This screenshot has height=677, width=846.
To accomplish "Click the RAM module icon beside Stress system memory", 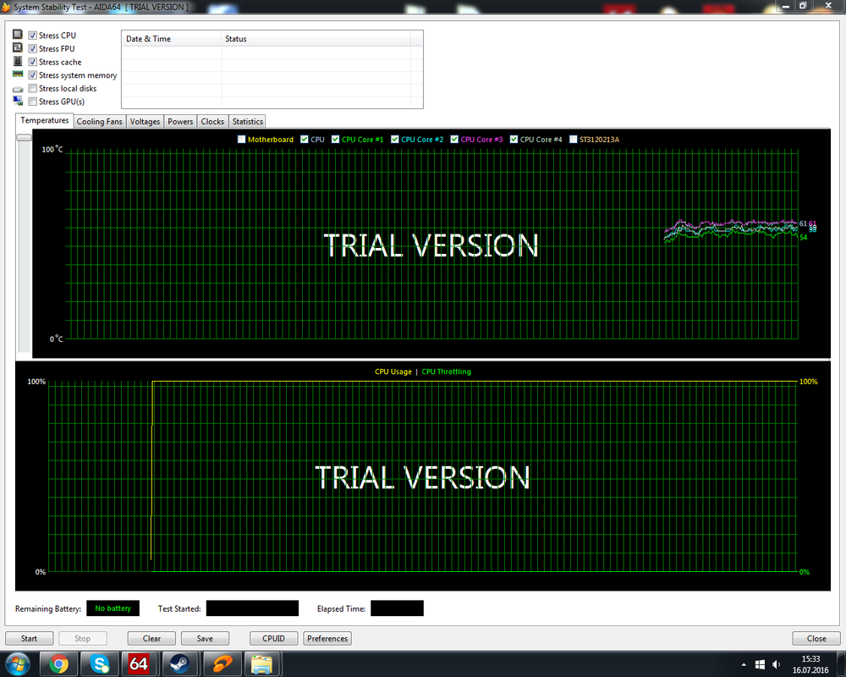I will tap(18, 74).
